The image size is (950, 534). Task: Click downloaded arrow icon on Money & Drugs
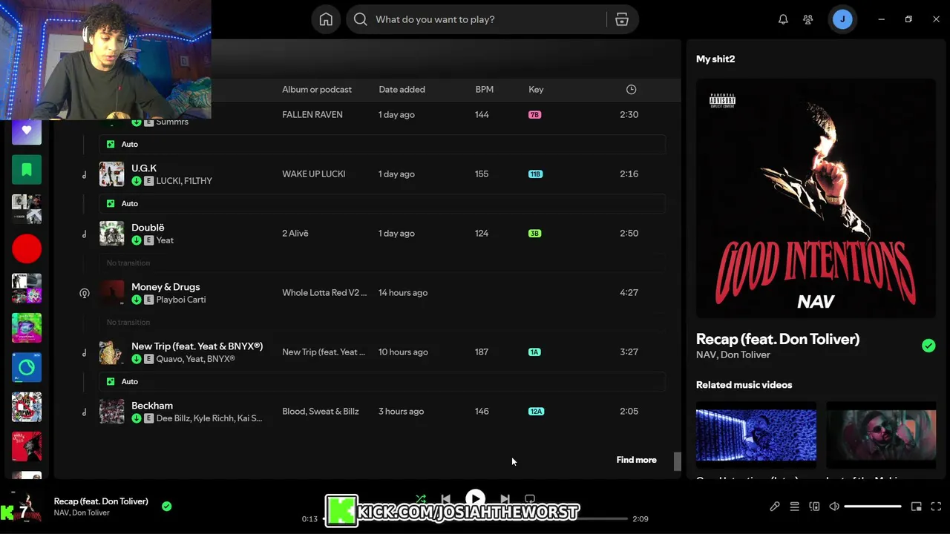tap(137, 300)
